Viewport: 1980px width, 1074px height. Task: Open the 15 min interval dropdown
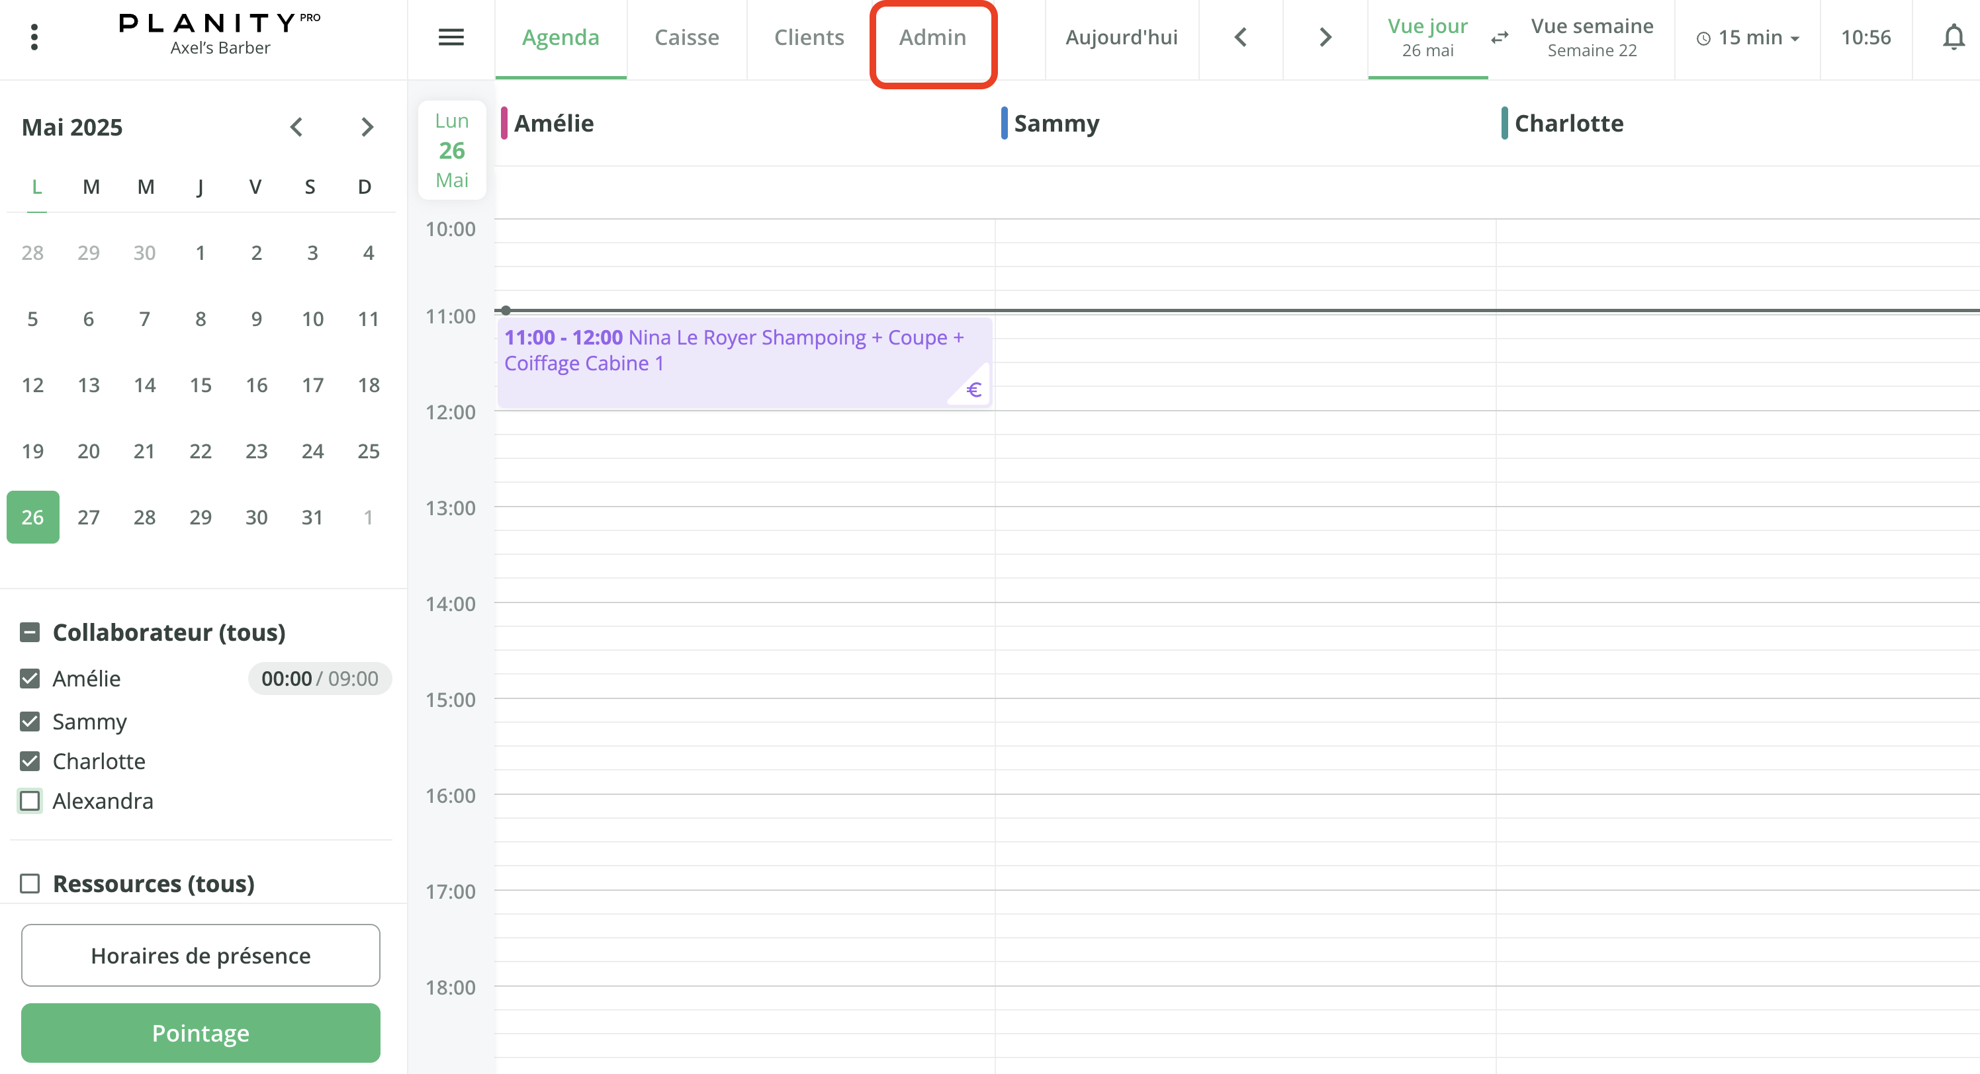1748,37
